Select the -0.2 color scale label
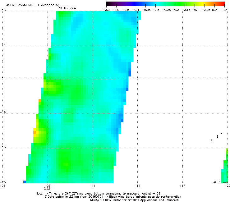 176,10
